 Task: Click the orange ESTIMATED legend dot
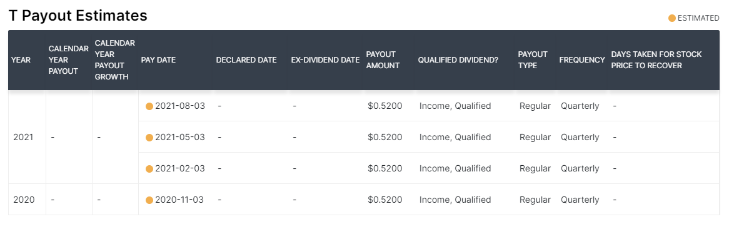click(x=672, y=18)
